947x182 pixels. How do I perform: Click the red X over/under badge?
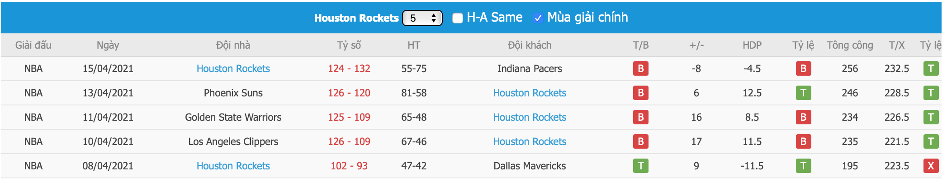coord(931,166)
